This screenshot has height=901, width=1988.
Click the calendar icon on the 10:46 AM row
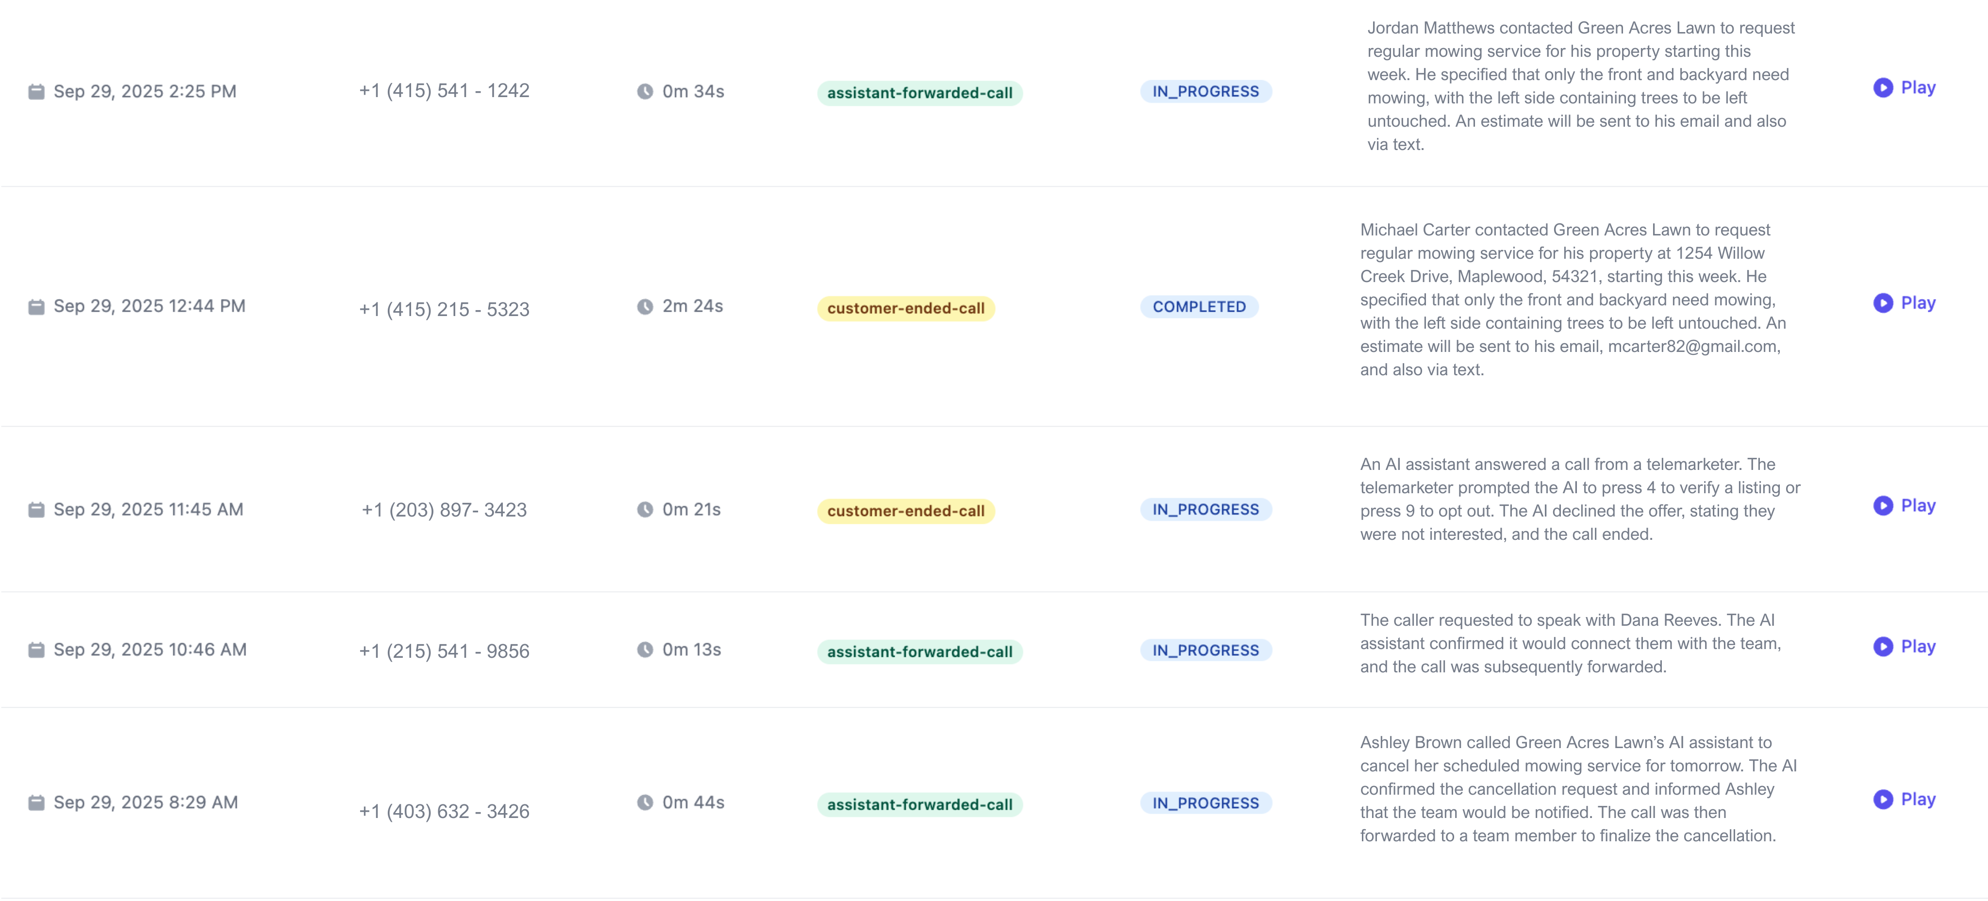(x=36, y=650)
